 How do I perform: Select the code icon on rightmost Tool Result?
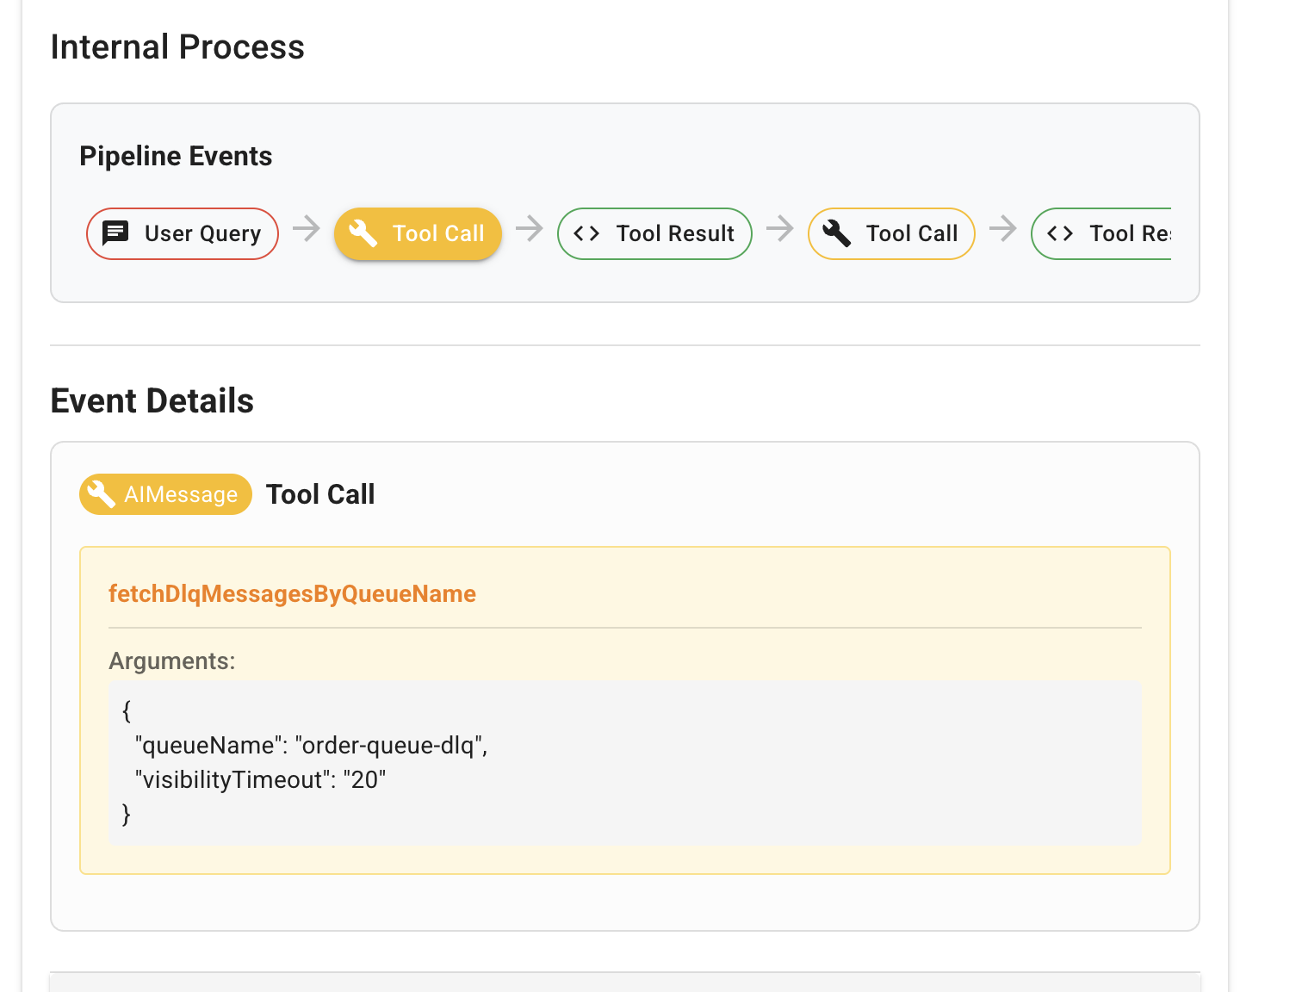1060,233
